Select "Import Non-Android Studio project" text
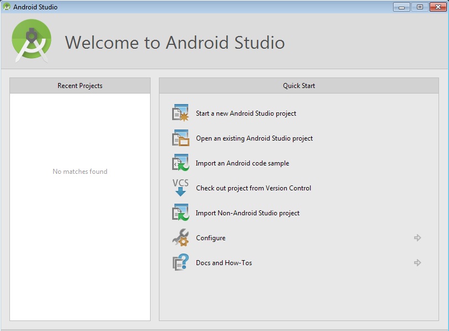449x331 pixels. point(247,213)
